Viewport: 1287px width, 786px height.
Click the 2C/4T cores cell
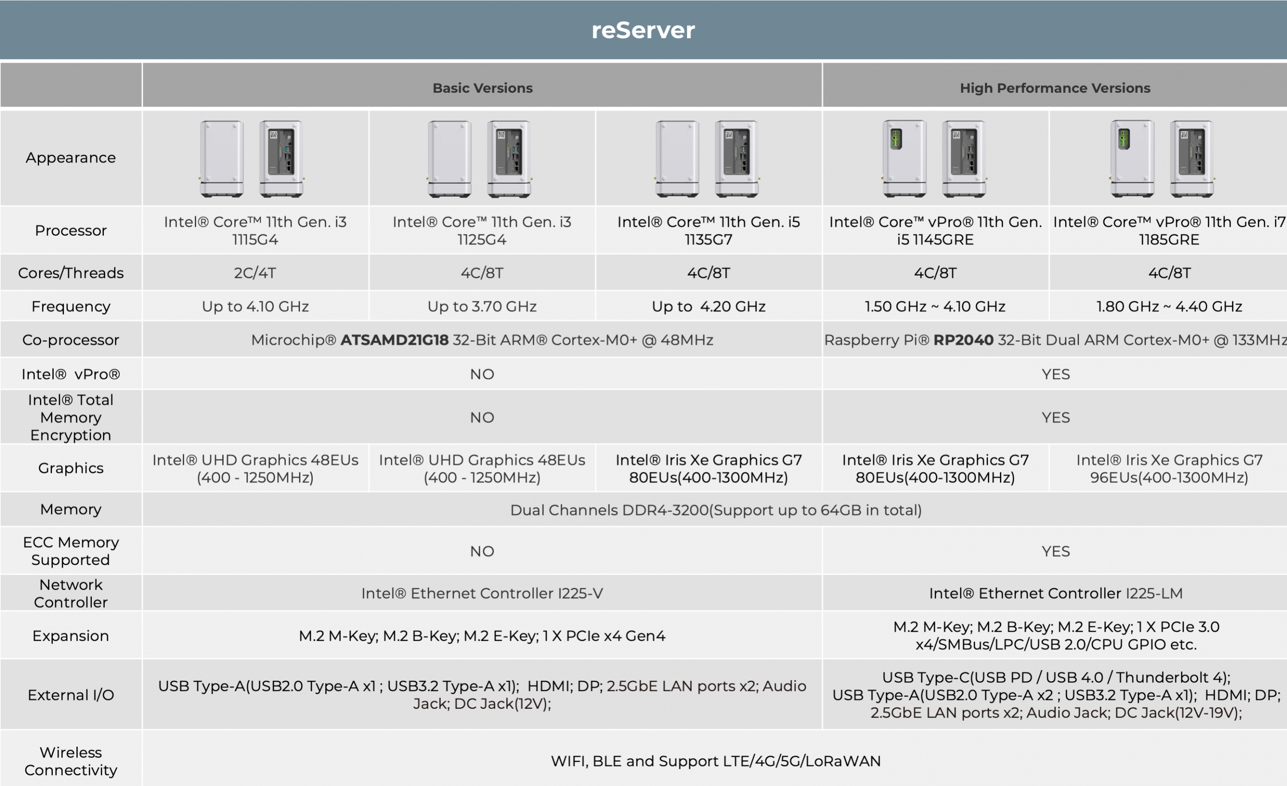pyautogui.click(x=255, y=273)
